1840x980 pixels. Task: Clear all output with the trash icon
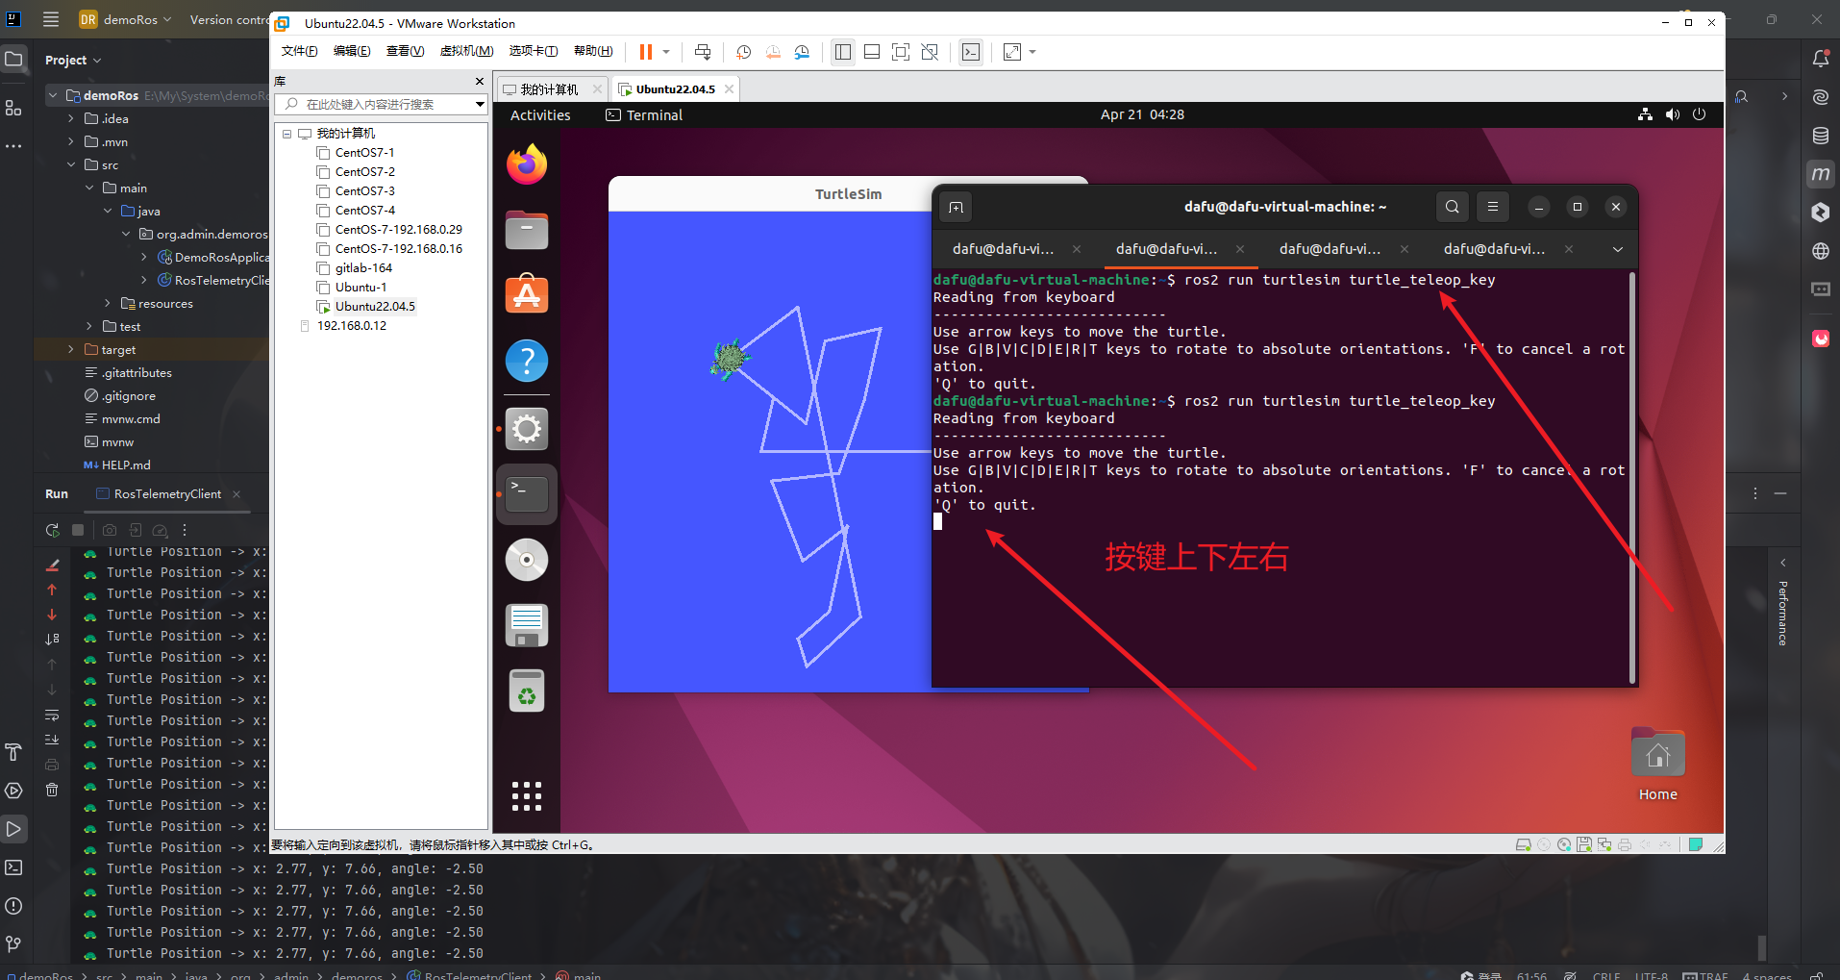point(52,790)
